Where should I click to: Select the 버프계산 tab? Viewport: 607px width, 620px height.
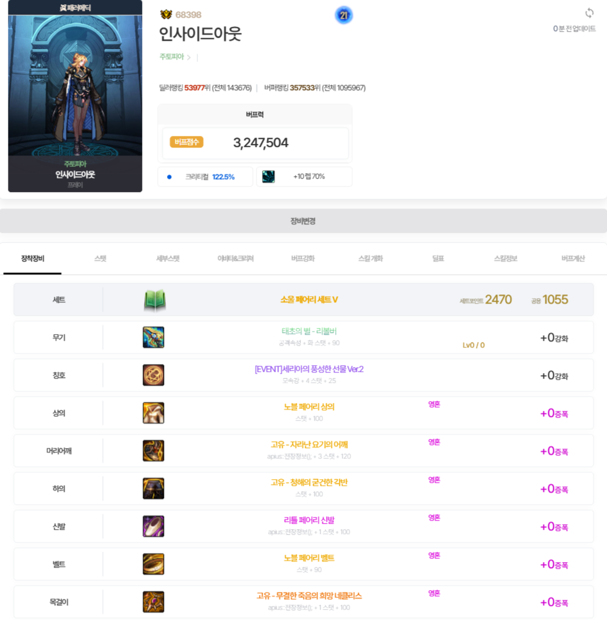(572, 258)
